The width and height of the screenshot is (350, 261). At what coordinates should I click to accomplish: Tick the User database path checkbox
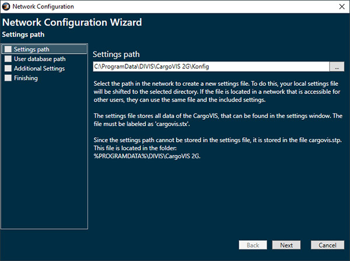(x=8, y=59)
